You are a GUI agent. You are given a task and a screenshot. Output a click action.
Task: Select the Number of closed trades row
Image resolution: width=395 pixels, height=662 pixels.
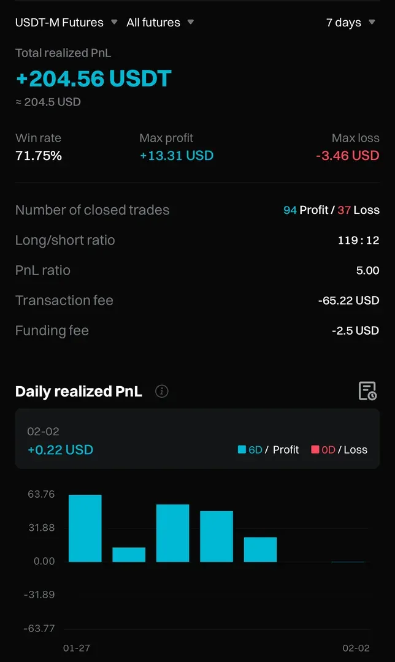[197, 210]
